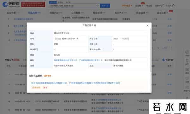Click the courtroom value 第十六法庭

pyautogui.click(x=118, y=66)
